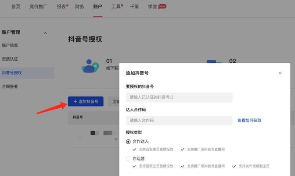The width and height of the screenshot is (295, 176).
Task: Open 资质认证 in the sidebar
Action: (x=10, y=59)
